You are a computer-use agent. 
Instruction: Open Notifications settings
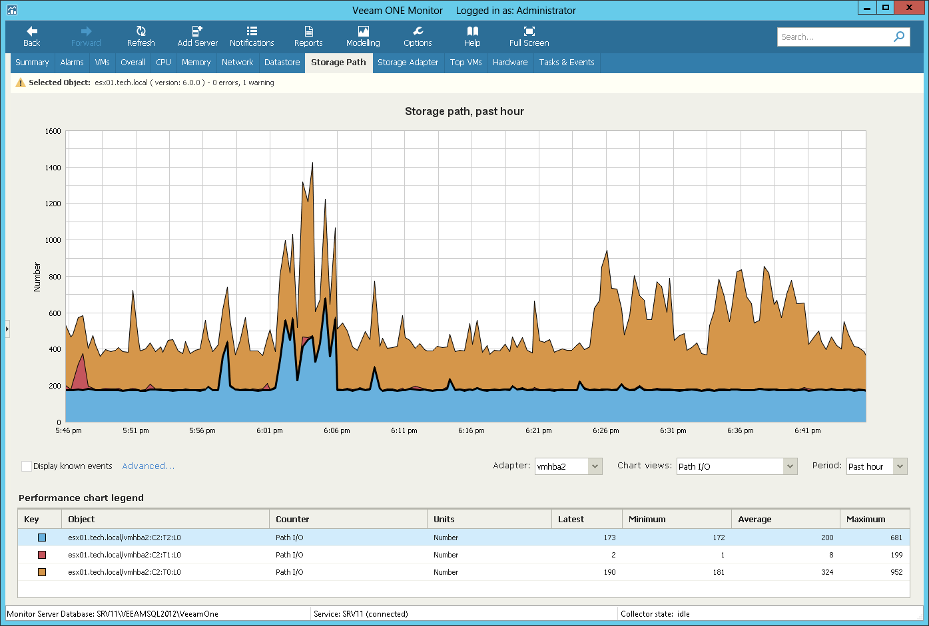pos(252,37)
